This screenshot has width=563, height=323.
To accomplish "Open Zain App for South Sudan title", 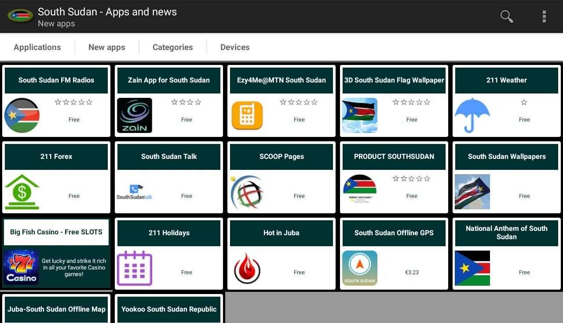I will click(169, 80).
